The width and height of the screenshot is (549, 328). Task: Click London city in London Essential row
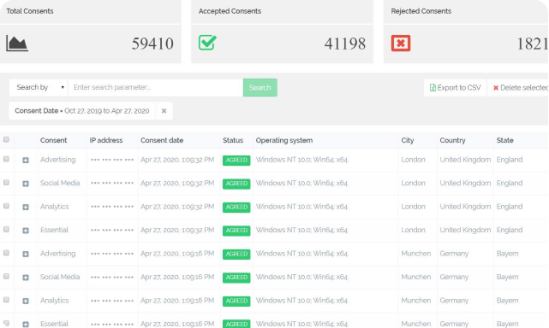[413, 230]
